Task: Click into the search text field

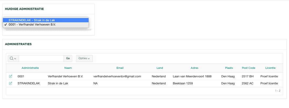Action: (x=41, y=58)
